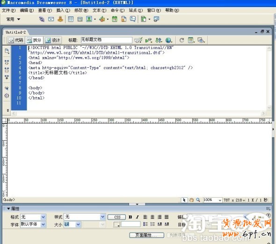This screenshot has width=276, height=244.
Task: Click Open Documents icon in code gutter
Action: pyautogui.click(x=7, y=51)
